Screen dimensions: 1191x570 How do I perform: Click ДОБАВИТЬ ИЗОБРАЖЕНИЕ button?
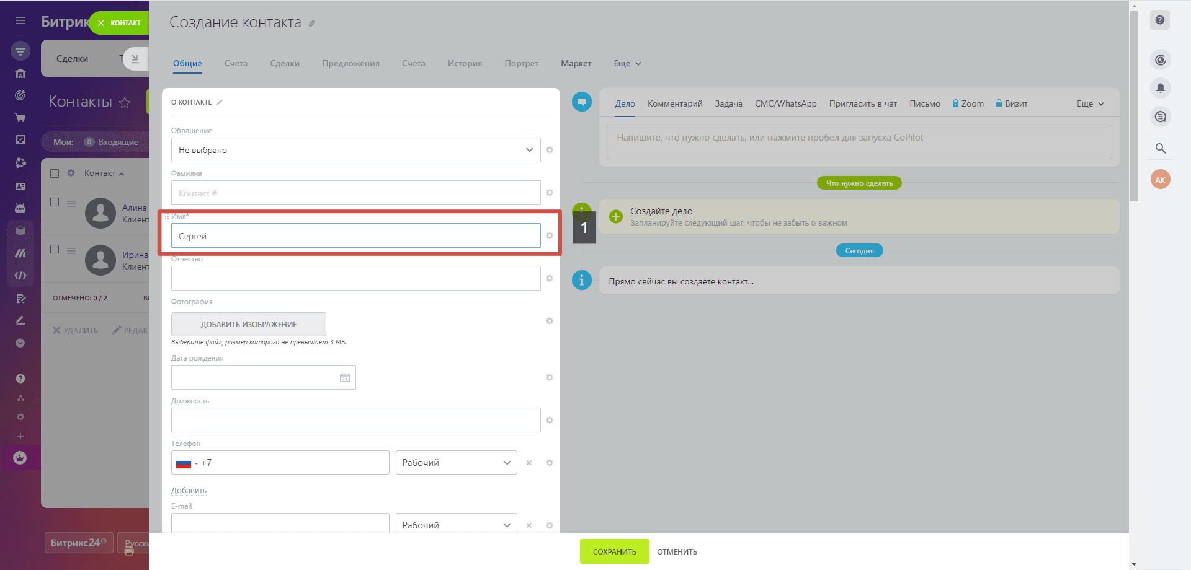(x=249, y=325)
